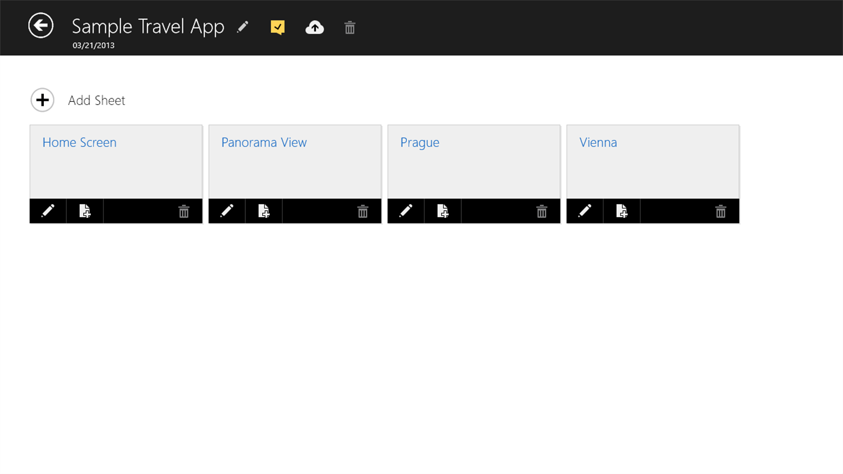The height and width of the screenshot is (474, 843).
Task: Duplicate the Panorama View sheet
Action: point(264,211)
